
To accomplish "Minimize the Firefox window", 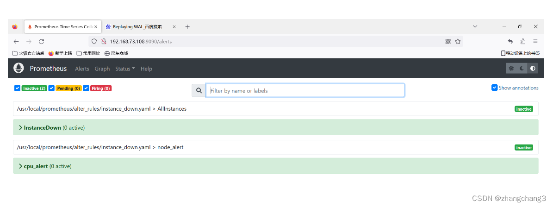I will point(504,26).
